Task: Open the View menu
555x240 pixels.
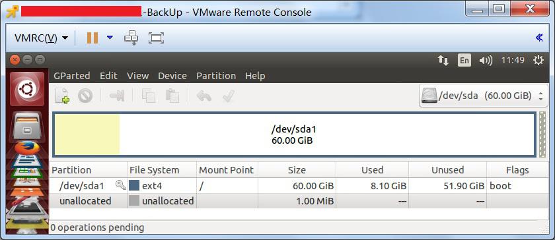Action: coord(137,76)
